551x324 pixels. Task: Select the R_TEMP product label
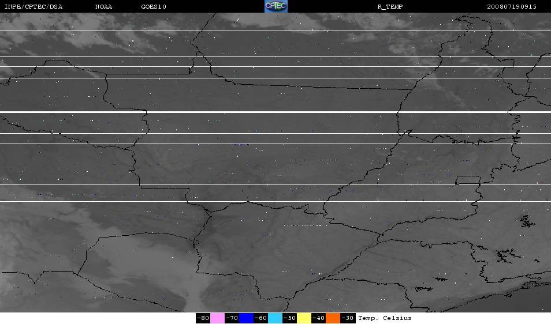390,7
